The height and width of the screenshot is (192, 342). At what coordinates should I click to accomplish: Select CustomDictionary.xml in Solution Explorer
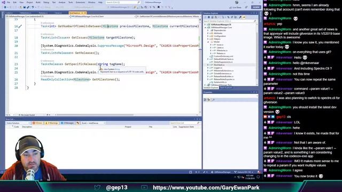(223, 56)
